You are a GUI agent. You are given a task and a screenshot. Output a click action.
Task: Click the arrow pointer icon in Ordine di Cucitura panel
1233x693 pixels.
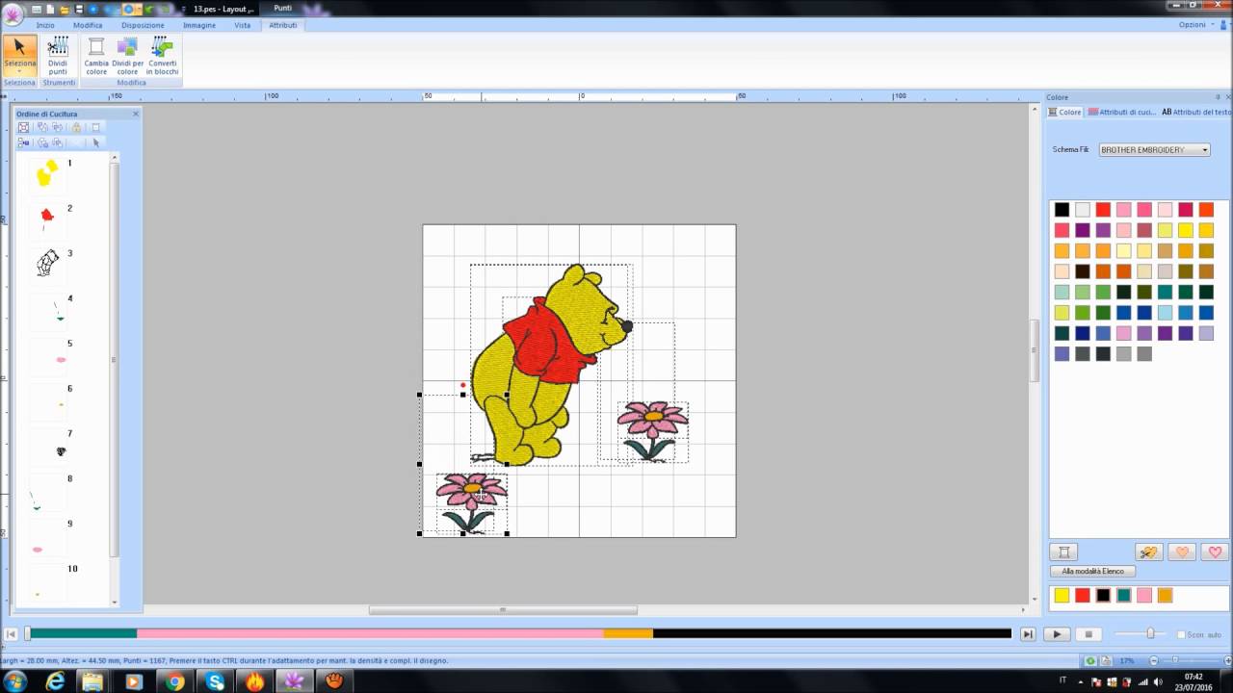(95, 142)
